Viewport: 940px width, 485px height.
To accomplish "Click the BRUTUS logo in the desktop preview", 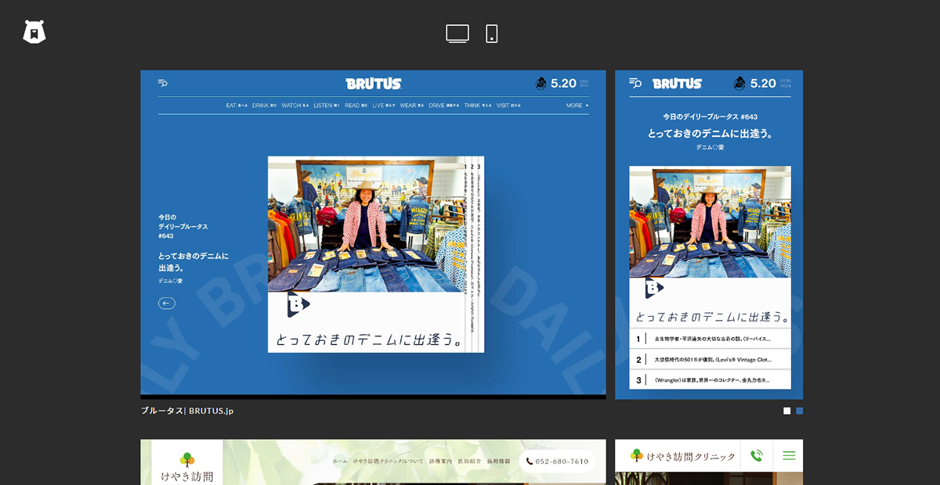I will point(374,84).
